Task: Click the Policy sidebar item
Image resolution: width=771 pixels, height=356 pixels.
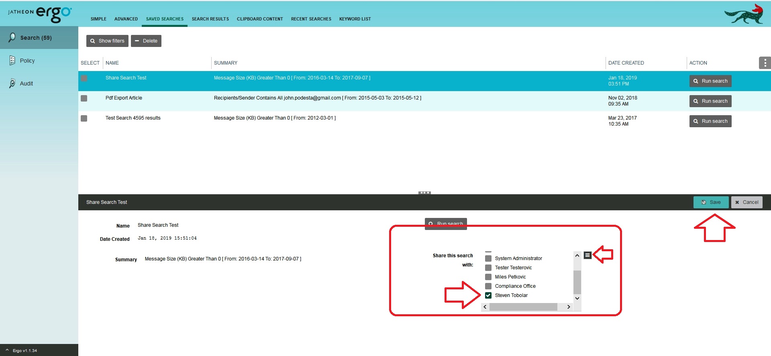Action: 27,61
